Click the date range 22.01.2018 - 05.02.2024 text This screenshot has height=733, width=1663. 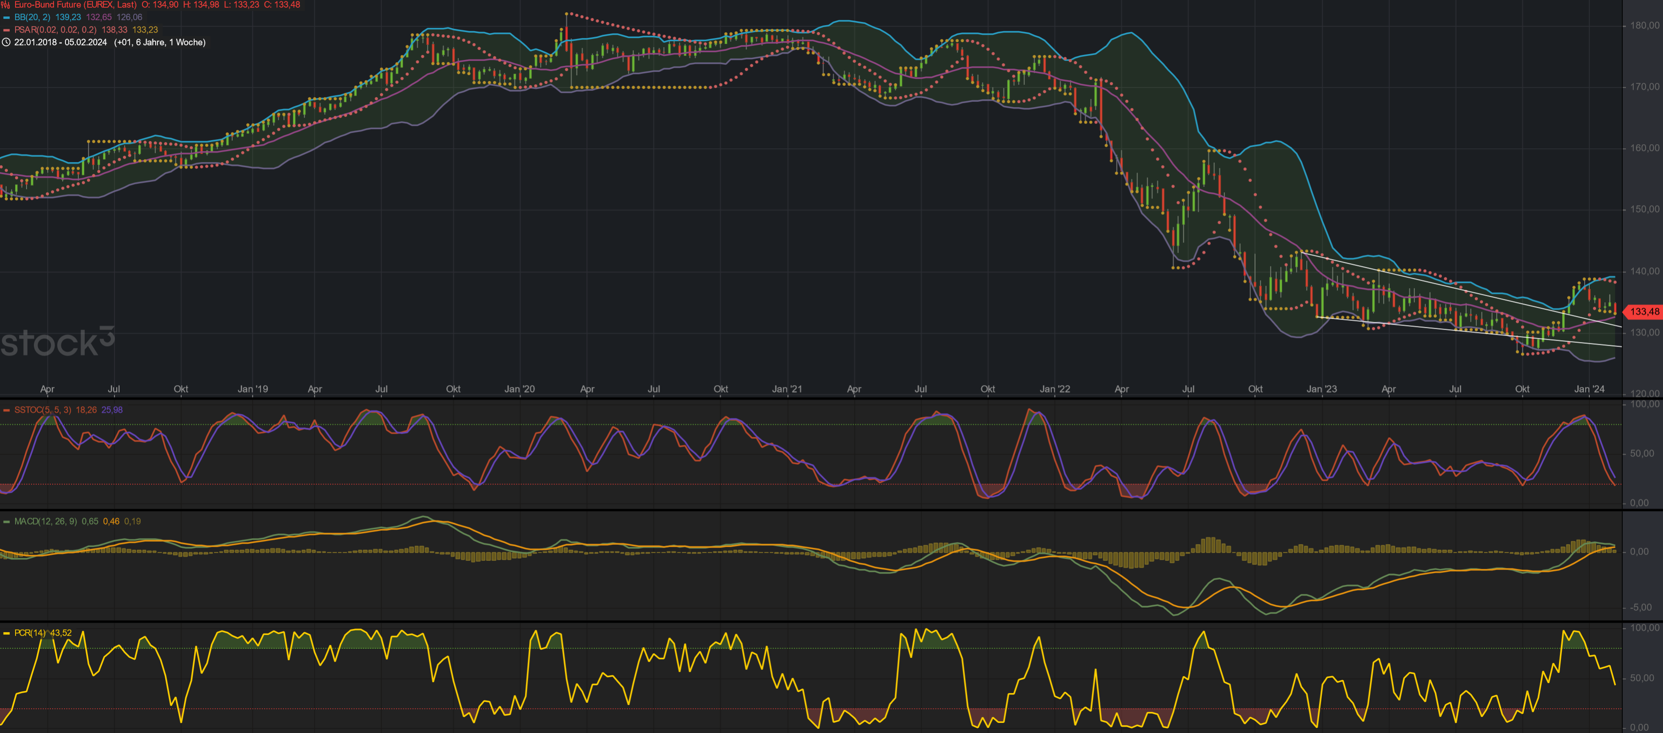point(61,43)
